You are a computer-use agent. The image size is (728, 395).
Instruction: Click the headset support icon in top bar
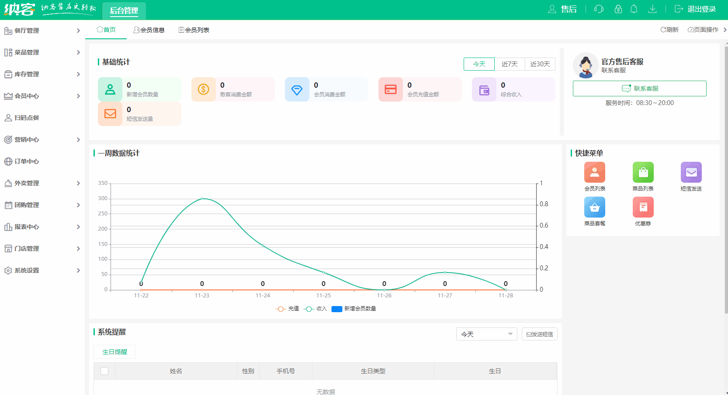click(598, 9)
